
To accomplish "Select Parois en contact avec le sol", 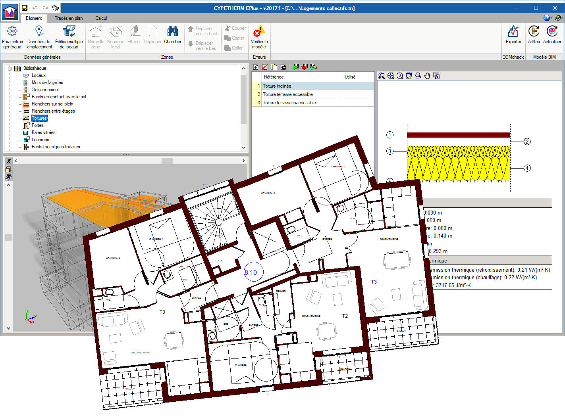I will point(59,97).
